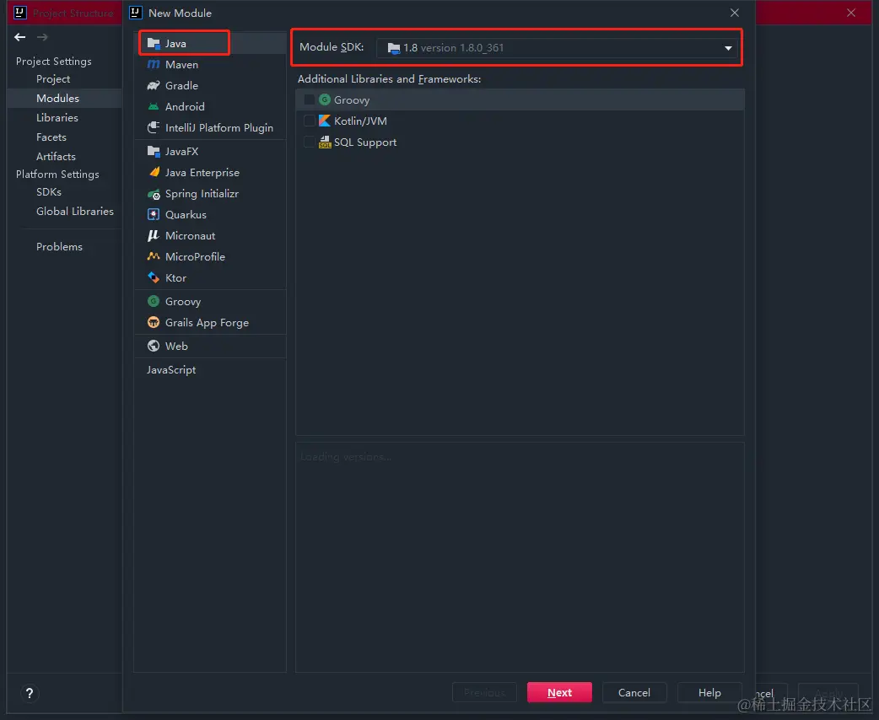Click the Web globe icon
Viewport: 879px width, 720px height.
coord(153,346)
